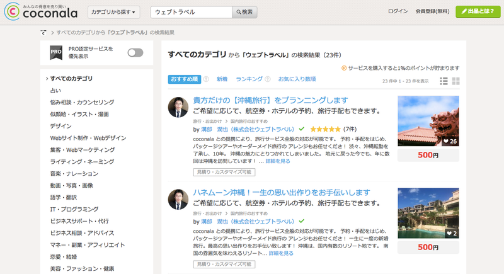Expand 詳細を見る on the first listing
The width and height of the screenshot is (504, 274).
coord(278,161)
